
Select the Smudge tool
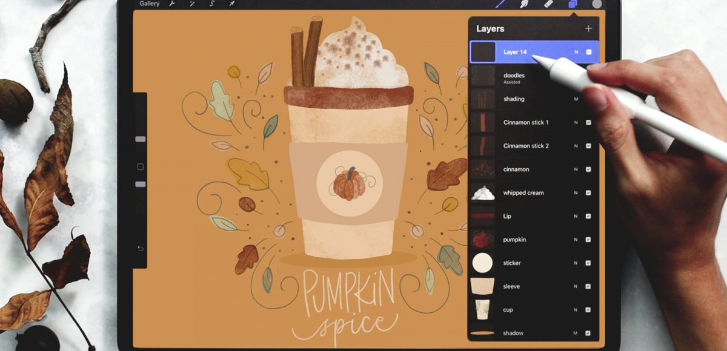[x=523, y=5]
